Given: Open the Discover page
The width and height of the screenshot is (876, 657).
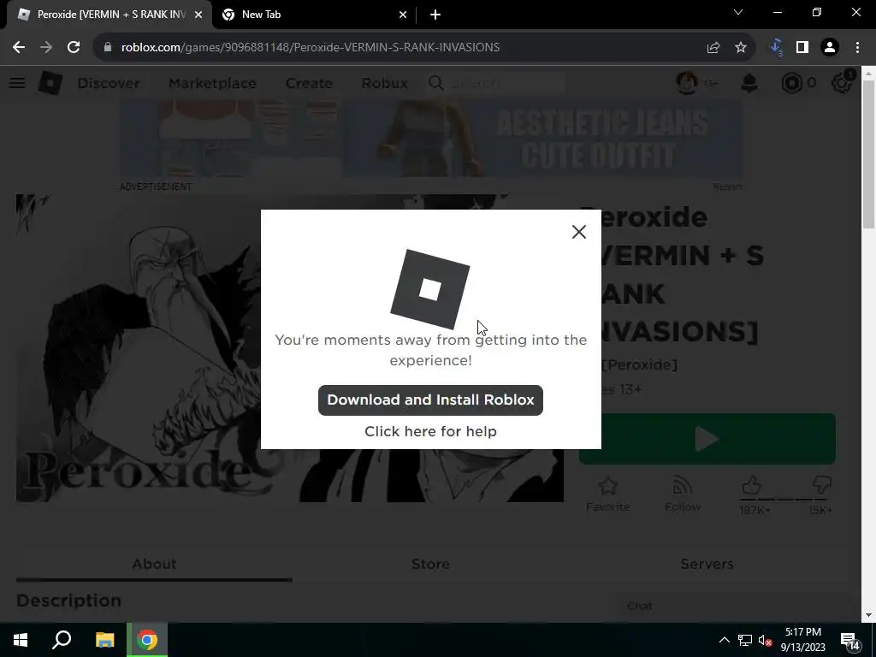Looking at the screenshot, I should click(109, 83).
